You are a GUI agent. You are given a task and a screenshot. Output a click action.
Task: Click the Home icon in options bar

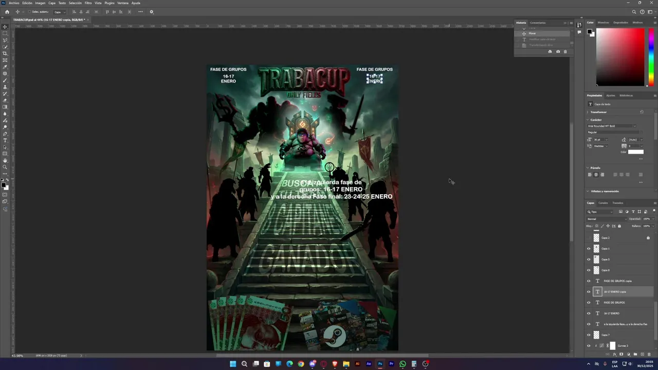click(7, 12)
